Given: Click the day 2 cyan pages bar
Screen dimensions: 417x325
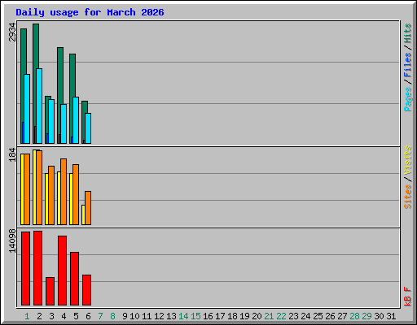Looking at the screenshot, I should coord(39,106).
